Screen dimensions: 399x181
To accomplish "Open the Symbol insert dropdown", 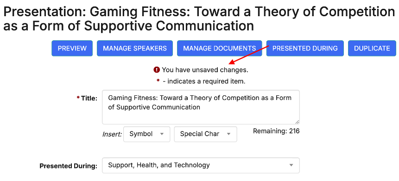I will point(146,134).
